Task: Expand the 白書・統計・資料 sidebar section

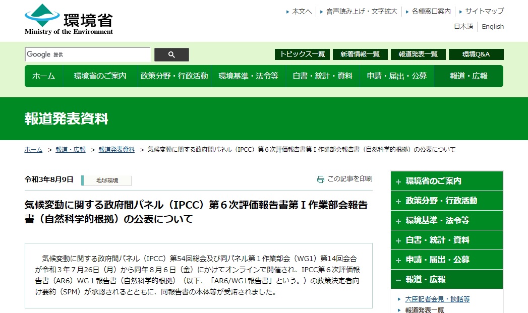Action: point(446,240)
